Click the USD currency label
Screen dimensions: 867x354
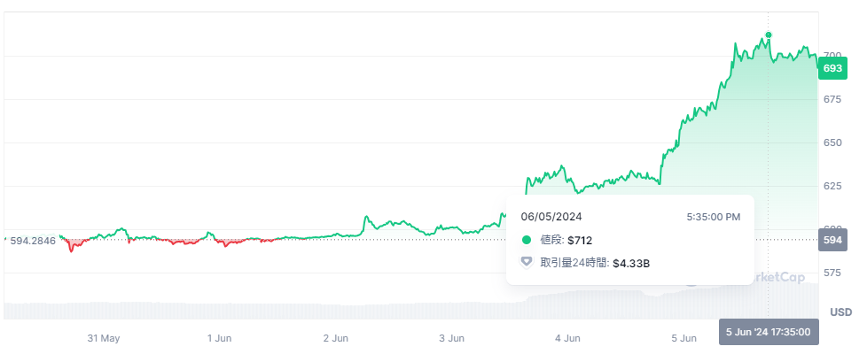coord(840,312)
